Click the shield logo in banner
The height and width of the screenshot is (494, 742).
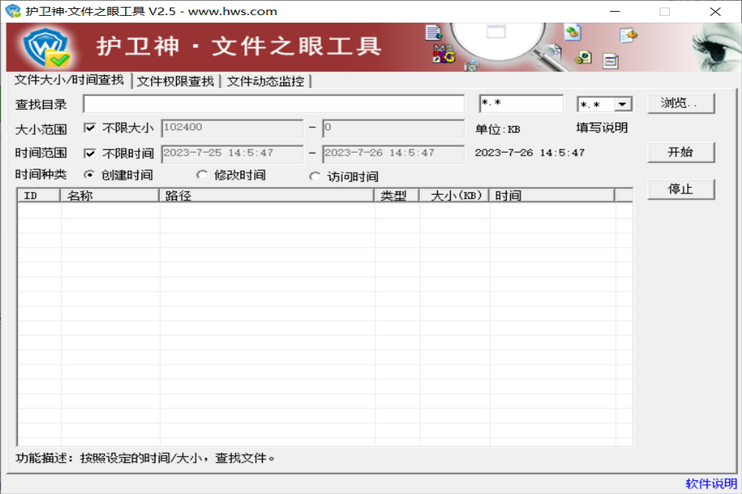47,48
